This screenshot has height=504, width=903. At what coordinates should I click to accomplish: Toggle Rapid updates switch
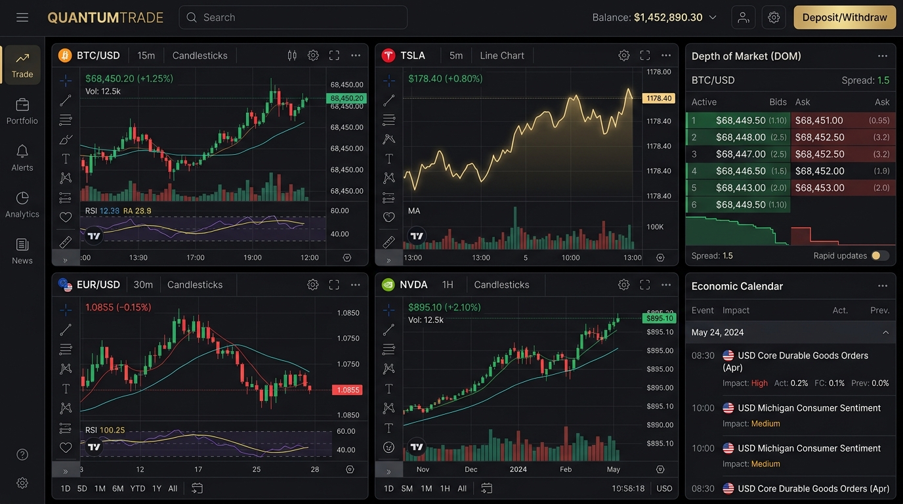click(880, 256)
